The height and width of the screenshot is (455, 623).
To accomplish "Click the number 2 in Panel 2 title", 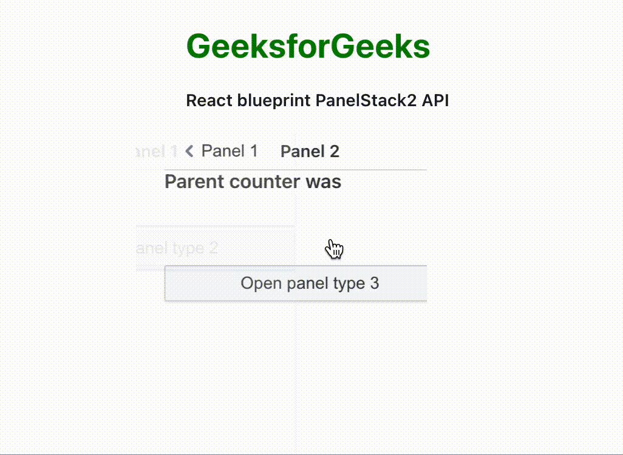I will click(334, 152).
